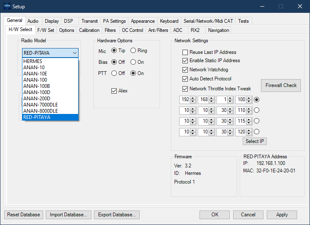The width and height of the screenshot is (310, 225).
Task: Confirm with the OK button
Action: click(x=215, y=215)
